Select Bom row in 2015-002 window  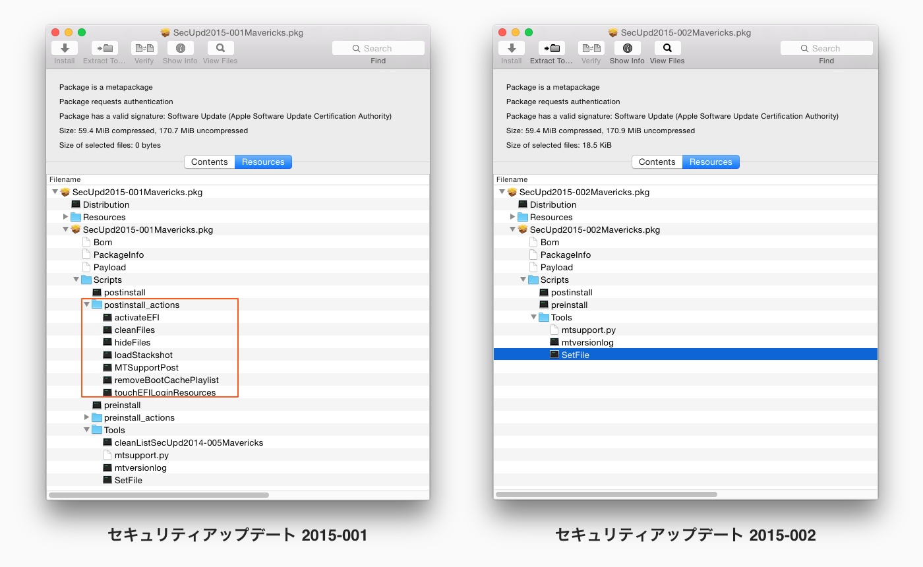(686, 242)
